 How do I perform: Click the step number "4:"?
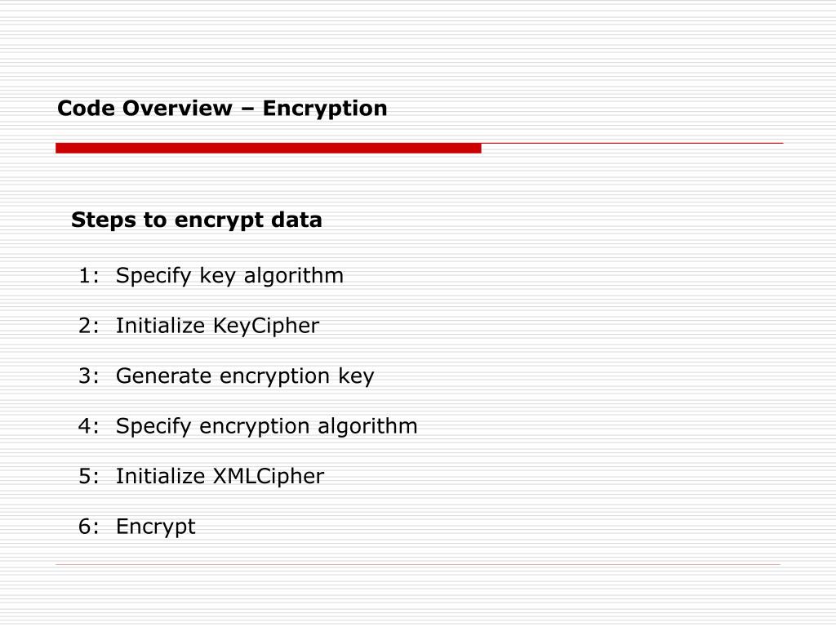click(x=88, y=426)
